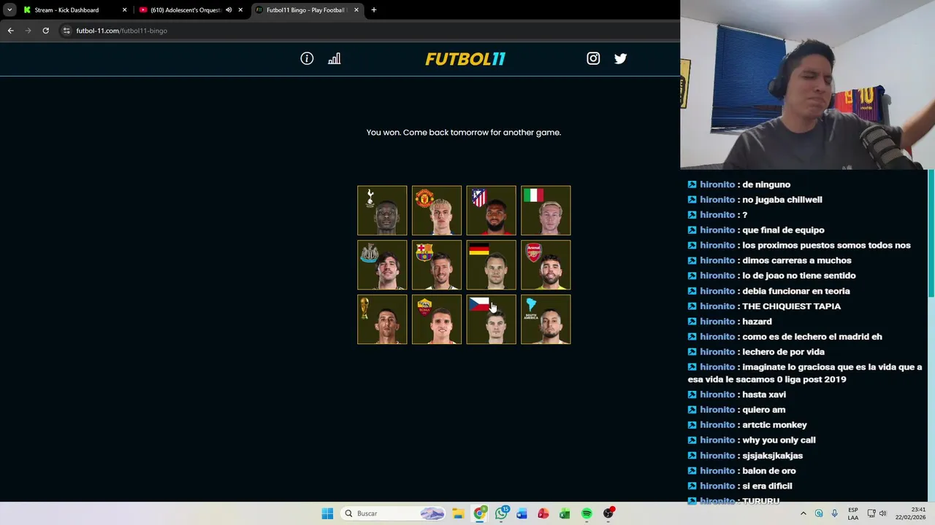The height and width of the screenshot is (525, 935).
Task: Close the Futbol11 Bingo tab
Action: 356,10
